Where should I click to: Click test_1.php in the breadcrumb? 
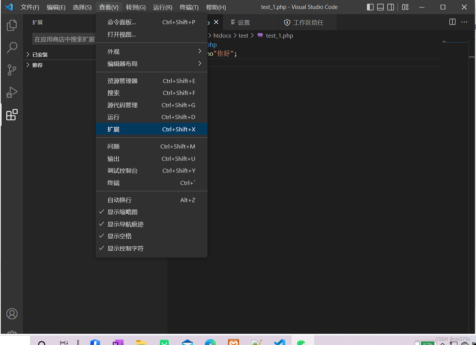[x=280, y=36]
